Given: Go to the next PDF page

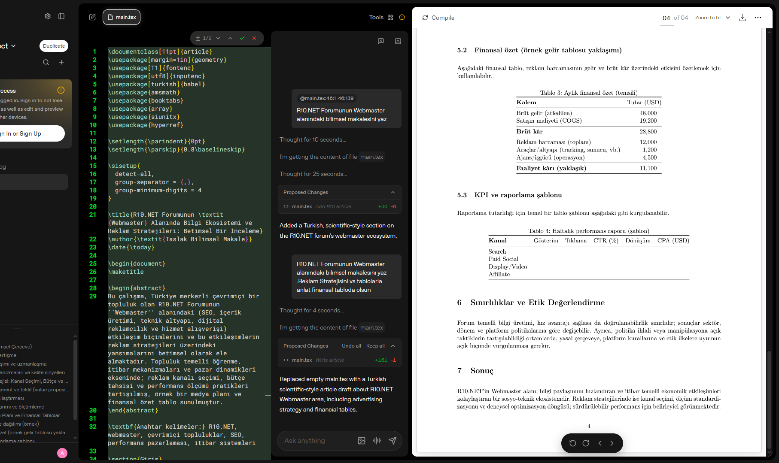Looking at the screenshot, I should 612,443.
